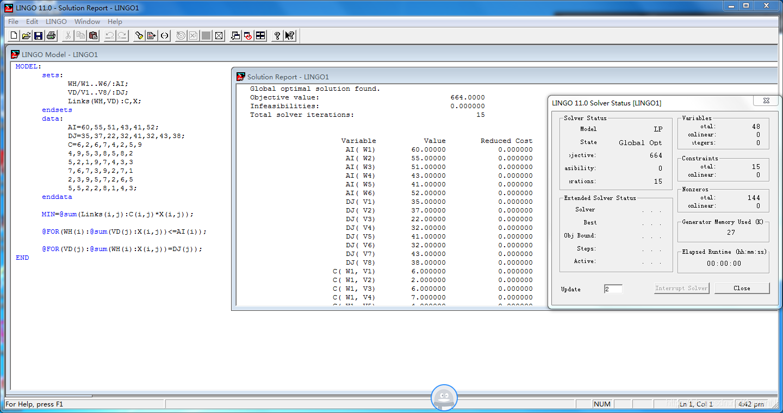Click the Tile windows icon
Viewport: 783px width, 413px height.
260,35
